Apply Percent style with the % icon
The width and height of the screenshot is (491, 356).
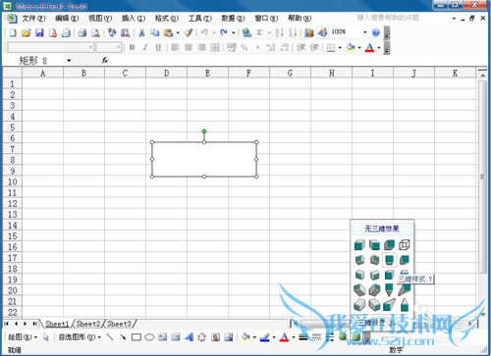(x=245, y=47)
